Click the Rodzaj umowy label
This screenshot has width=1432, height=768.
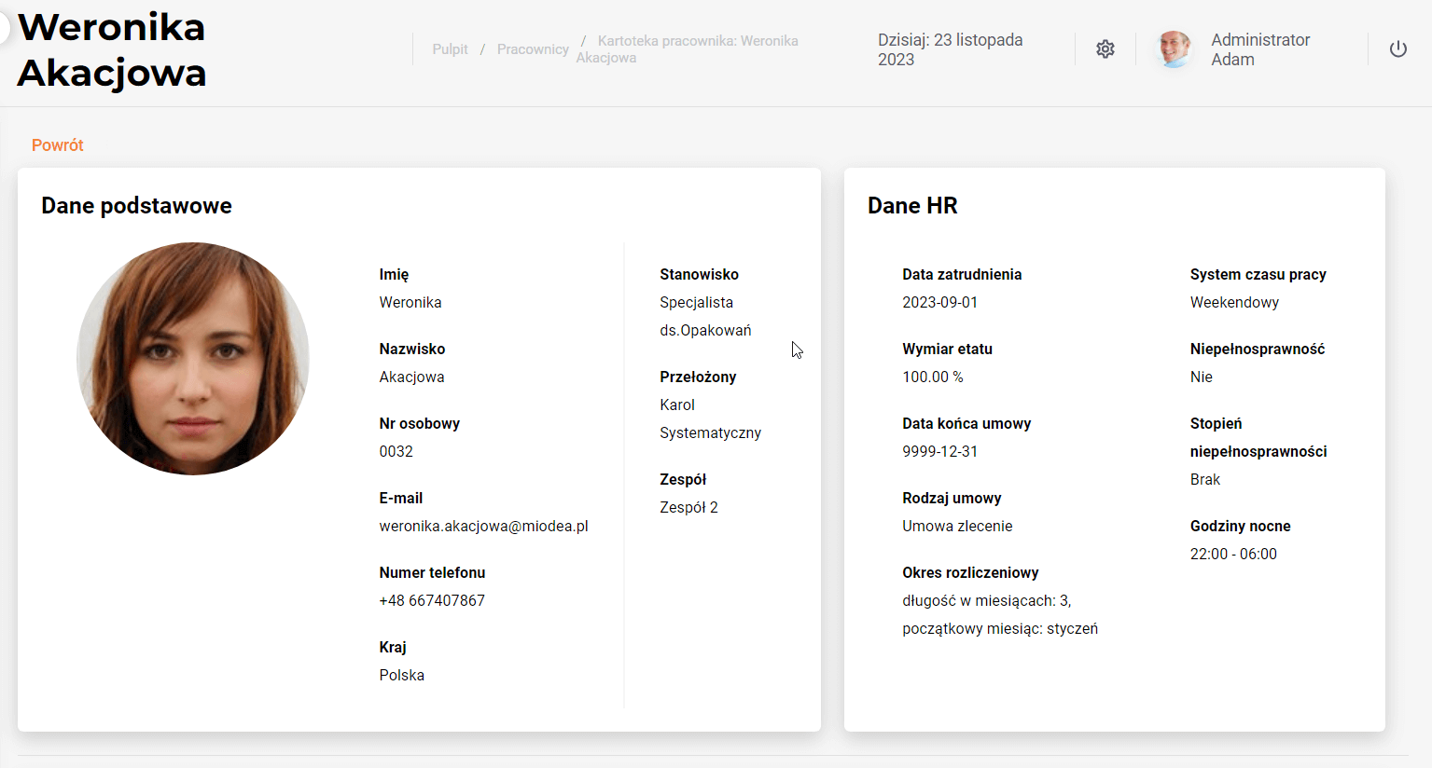pos(952,498)
